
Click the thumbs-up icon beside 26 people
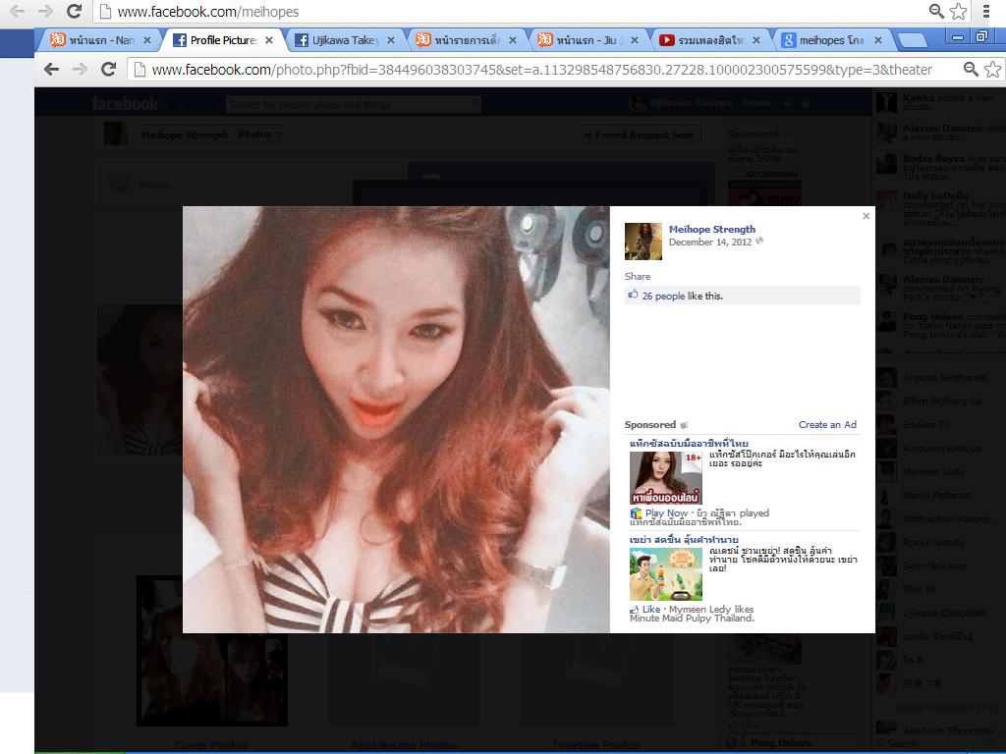633,295
